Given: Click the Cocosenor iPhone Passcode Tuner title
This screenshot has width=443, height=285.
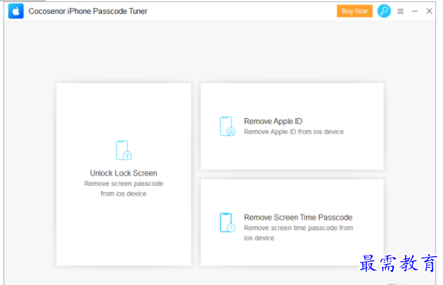Looking at the screenshot, I should coord(88,11).
